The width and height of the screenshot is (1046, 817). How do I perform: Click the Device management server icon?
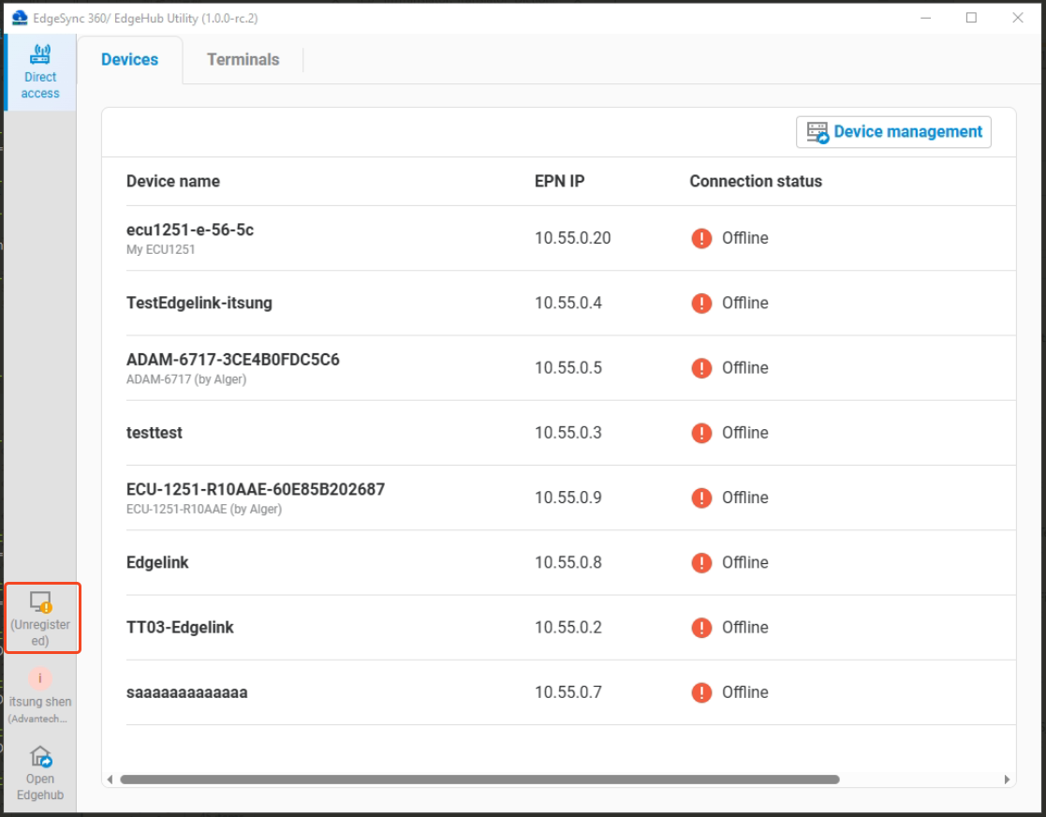pos(817,131)
